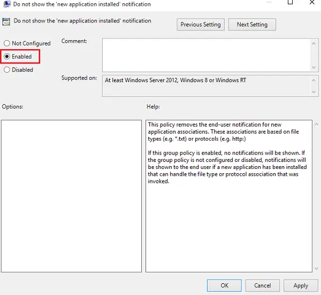Click the Comment box scroll down arrow
The width and height of the screenshot is (321, 295).
[x=314, y=67]
